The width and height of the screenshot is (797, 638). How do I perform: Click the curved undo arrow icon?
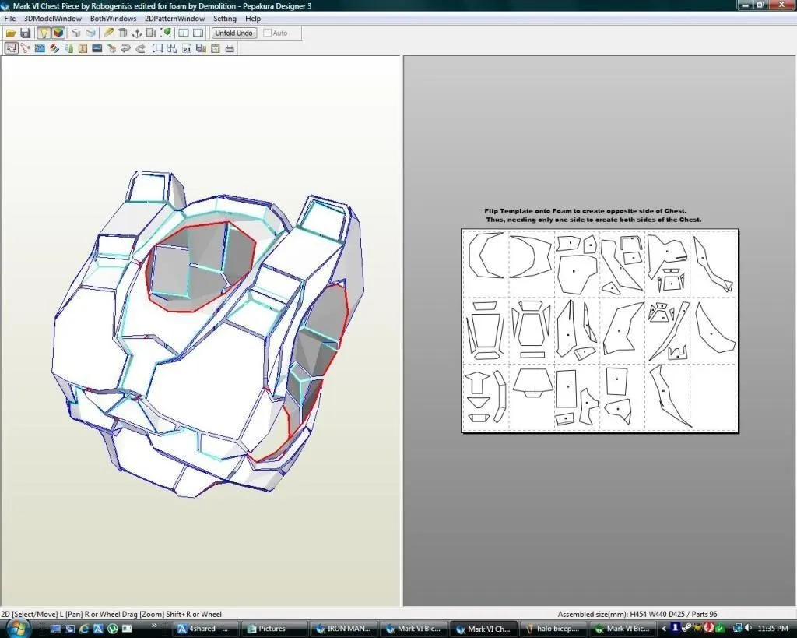tap(125, 48)
